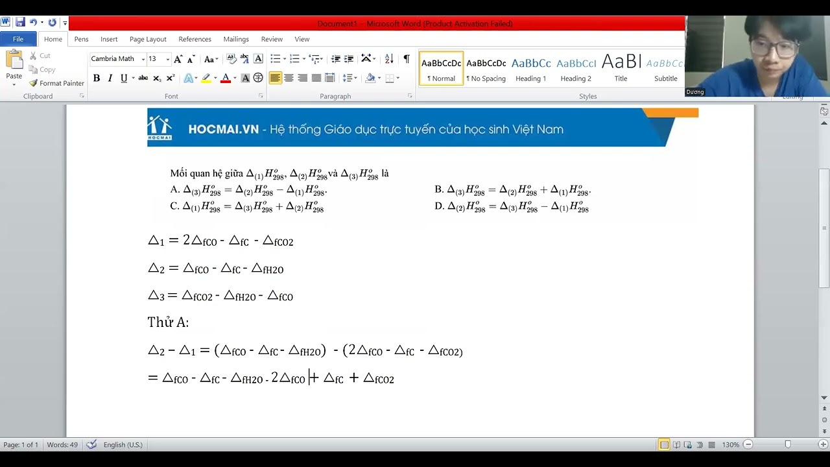Apply the Heading 1 style
This screenshot has height=467, width=830.
click(530, 69)
